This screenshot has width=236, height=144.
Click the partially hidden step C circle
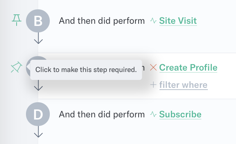pyautogui.click(x=28, y=66)
